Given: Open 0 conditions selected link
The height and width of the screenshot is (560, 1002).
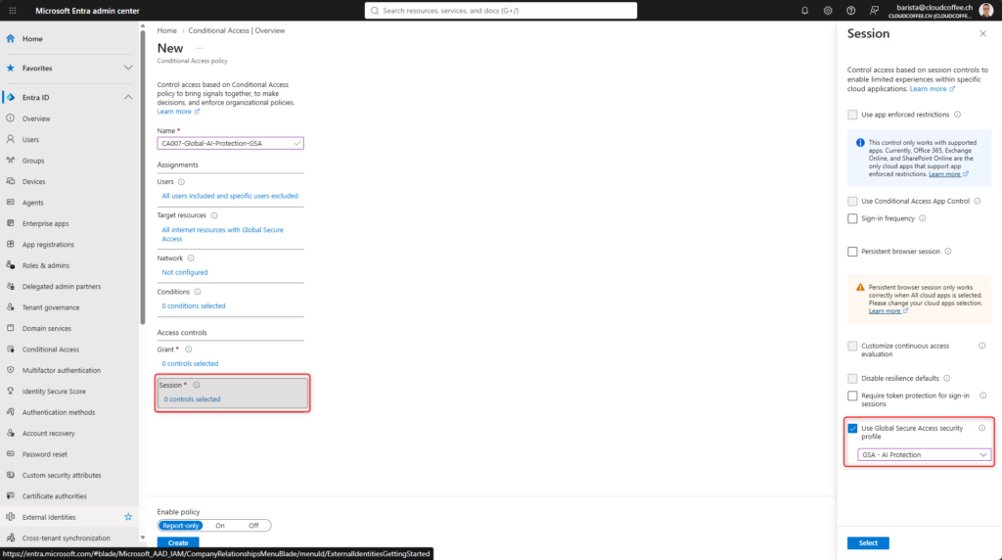Looking at the screenshot, I should [193, 305].
